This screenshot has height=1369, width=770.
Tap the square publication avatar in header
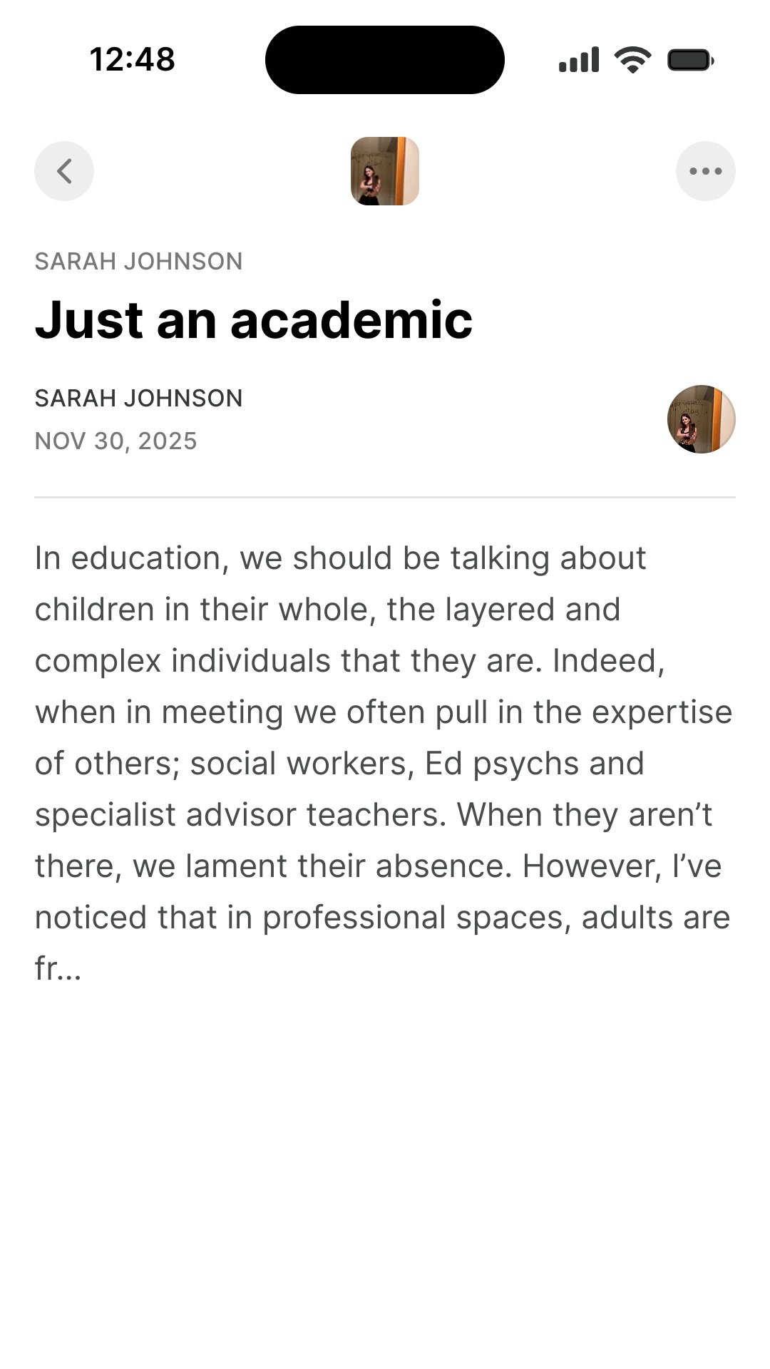(385, 171)
